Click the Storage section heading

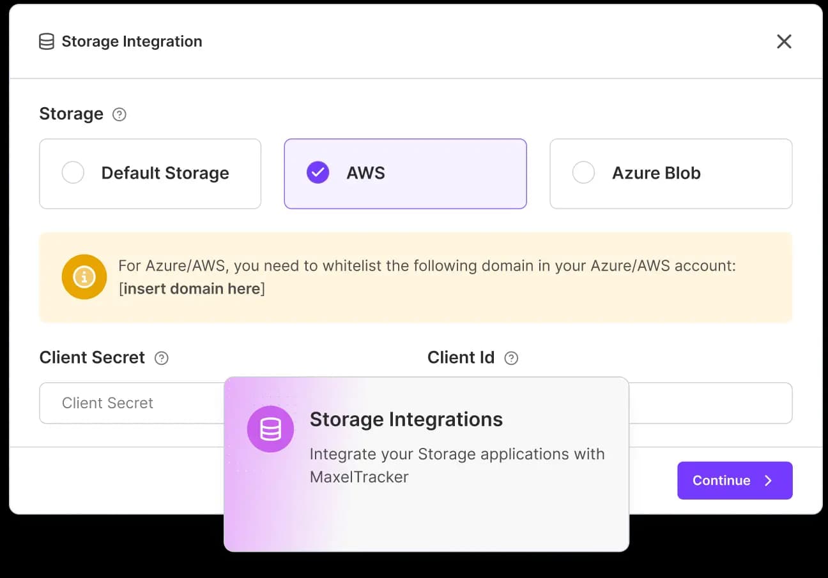click(x=71, y=114)
